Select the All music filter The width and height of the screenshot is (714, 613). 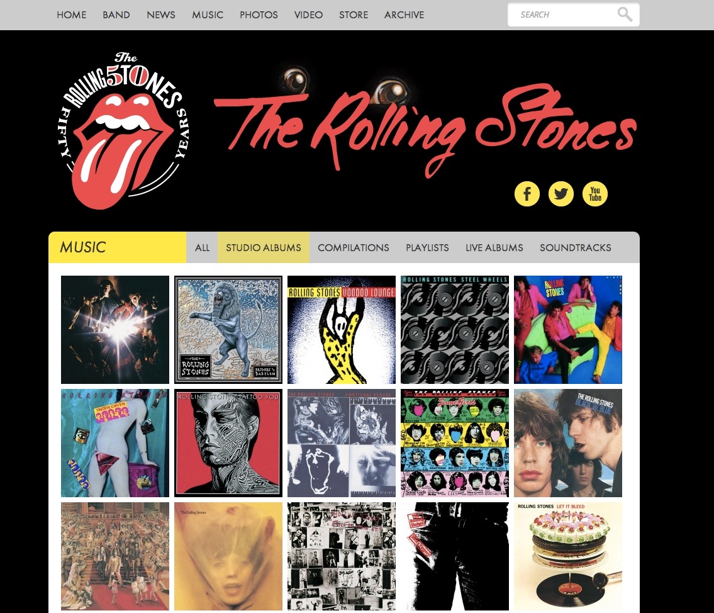click(202, 248)
